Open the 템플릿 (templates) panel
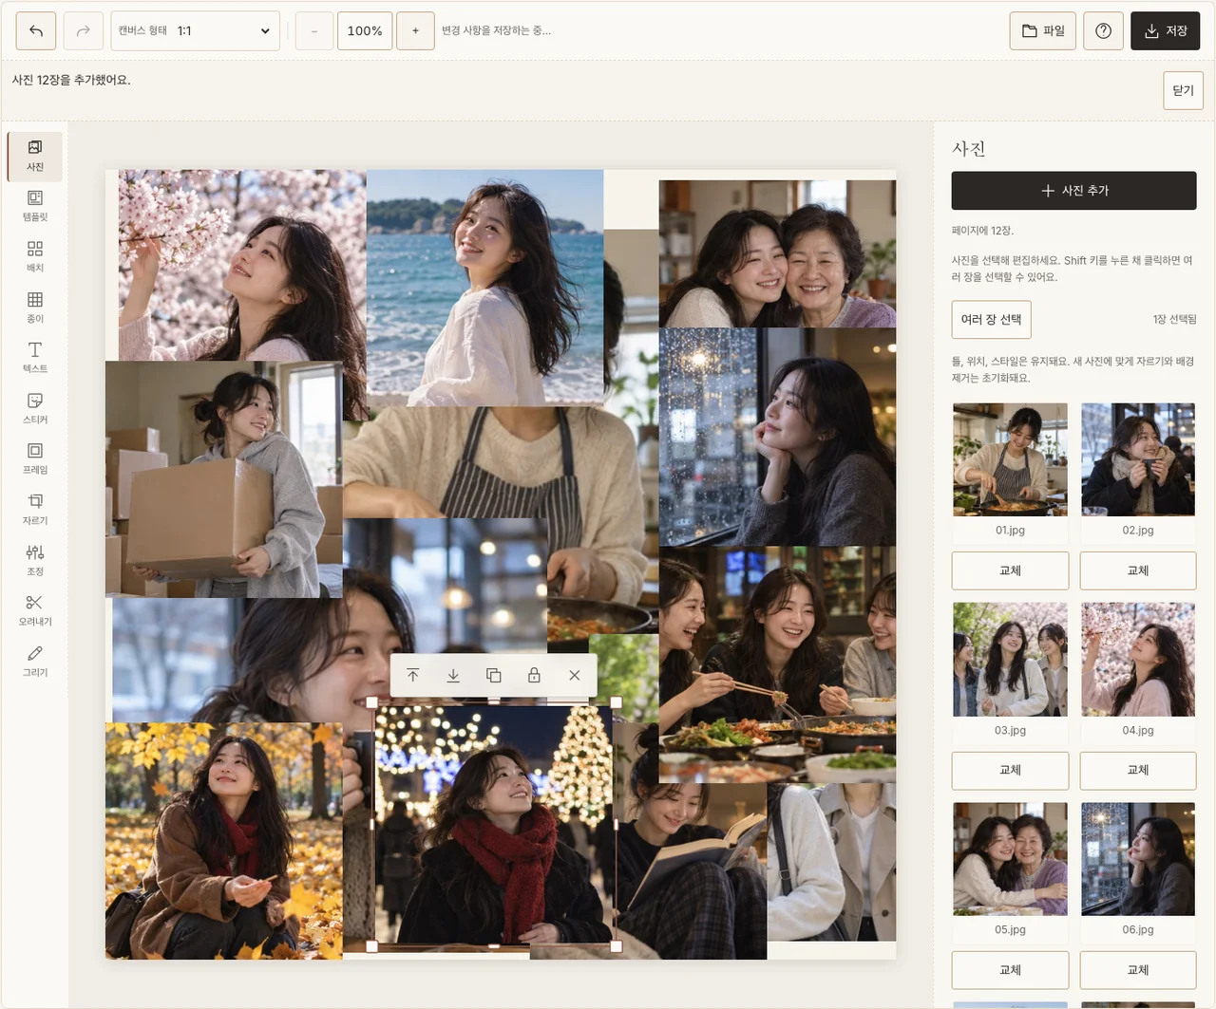The width and height of the screenshot is (1216, 1009). (35, 206)
